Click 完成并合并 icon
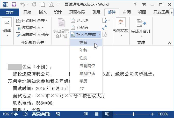 (141, 23)
